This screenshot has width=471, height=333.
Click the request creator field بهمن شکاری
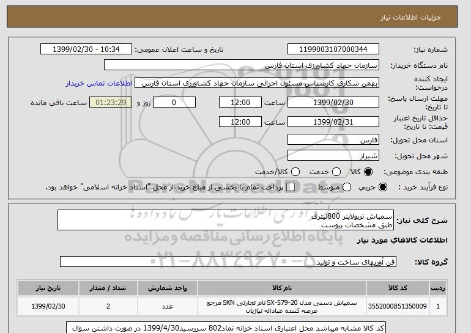click(x=257, y=83)
